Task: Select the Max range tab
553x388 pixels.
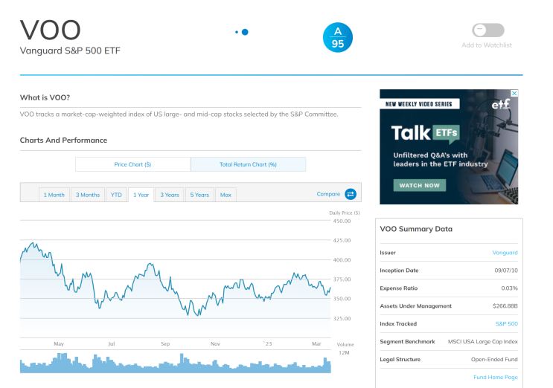Action: coord(226,195)
